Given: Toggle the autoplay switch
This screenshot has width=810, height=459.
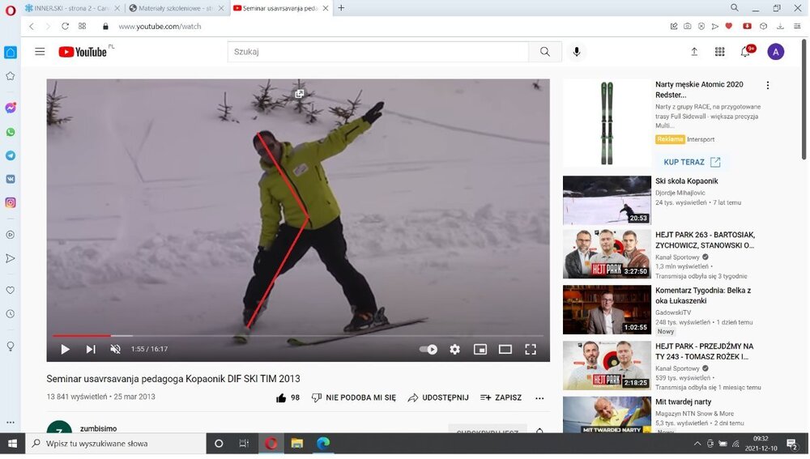Looking at the screenshot, I should tap(428, 350).
